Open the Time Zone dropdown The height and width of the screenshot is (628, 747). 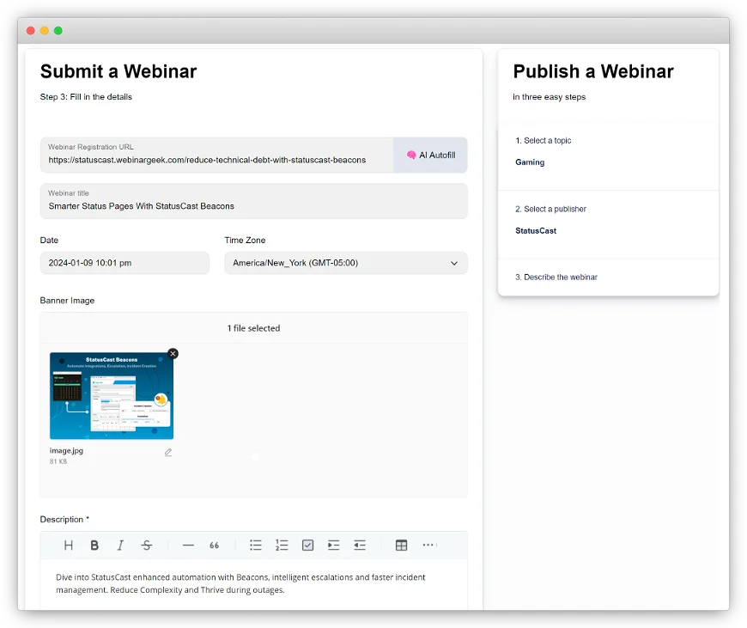pos(346,263)
